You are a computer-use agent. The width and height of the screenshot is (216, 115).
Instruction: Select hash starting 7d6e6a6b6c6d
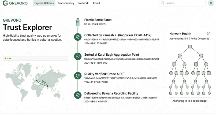(121, 78)
